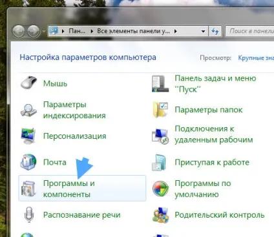Open the Почта link

[x=55, y=162]
